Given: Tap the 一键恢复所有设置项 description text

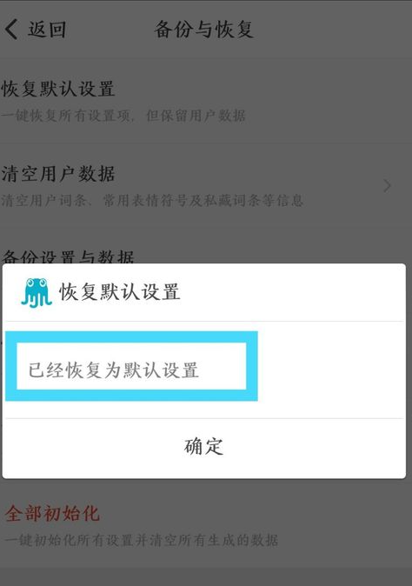Looking at the screenshot, I should pyautogui.click(x=123, y=116).
